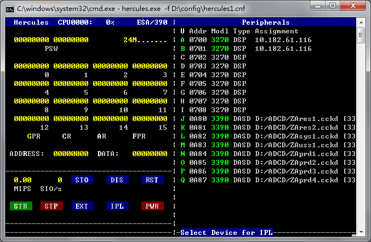Screen dimensions: 371x242
Task: Switch to CR register view
Action: [x=66, y=136]
